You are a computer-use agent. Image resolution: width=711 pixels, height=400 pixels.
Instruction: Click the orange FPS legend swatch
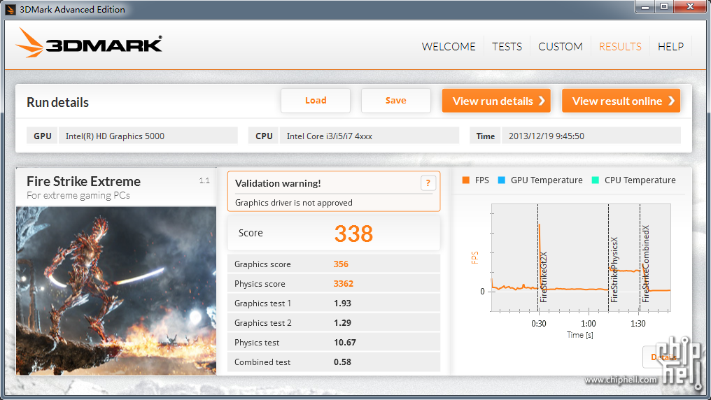click(x=465, y=180)
